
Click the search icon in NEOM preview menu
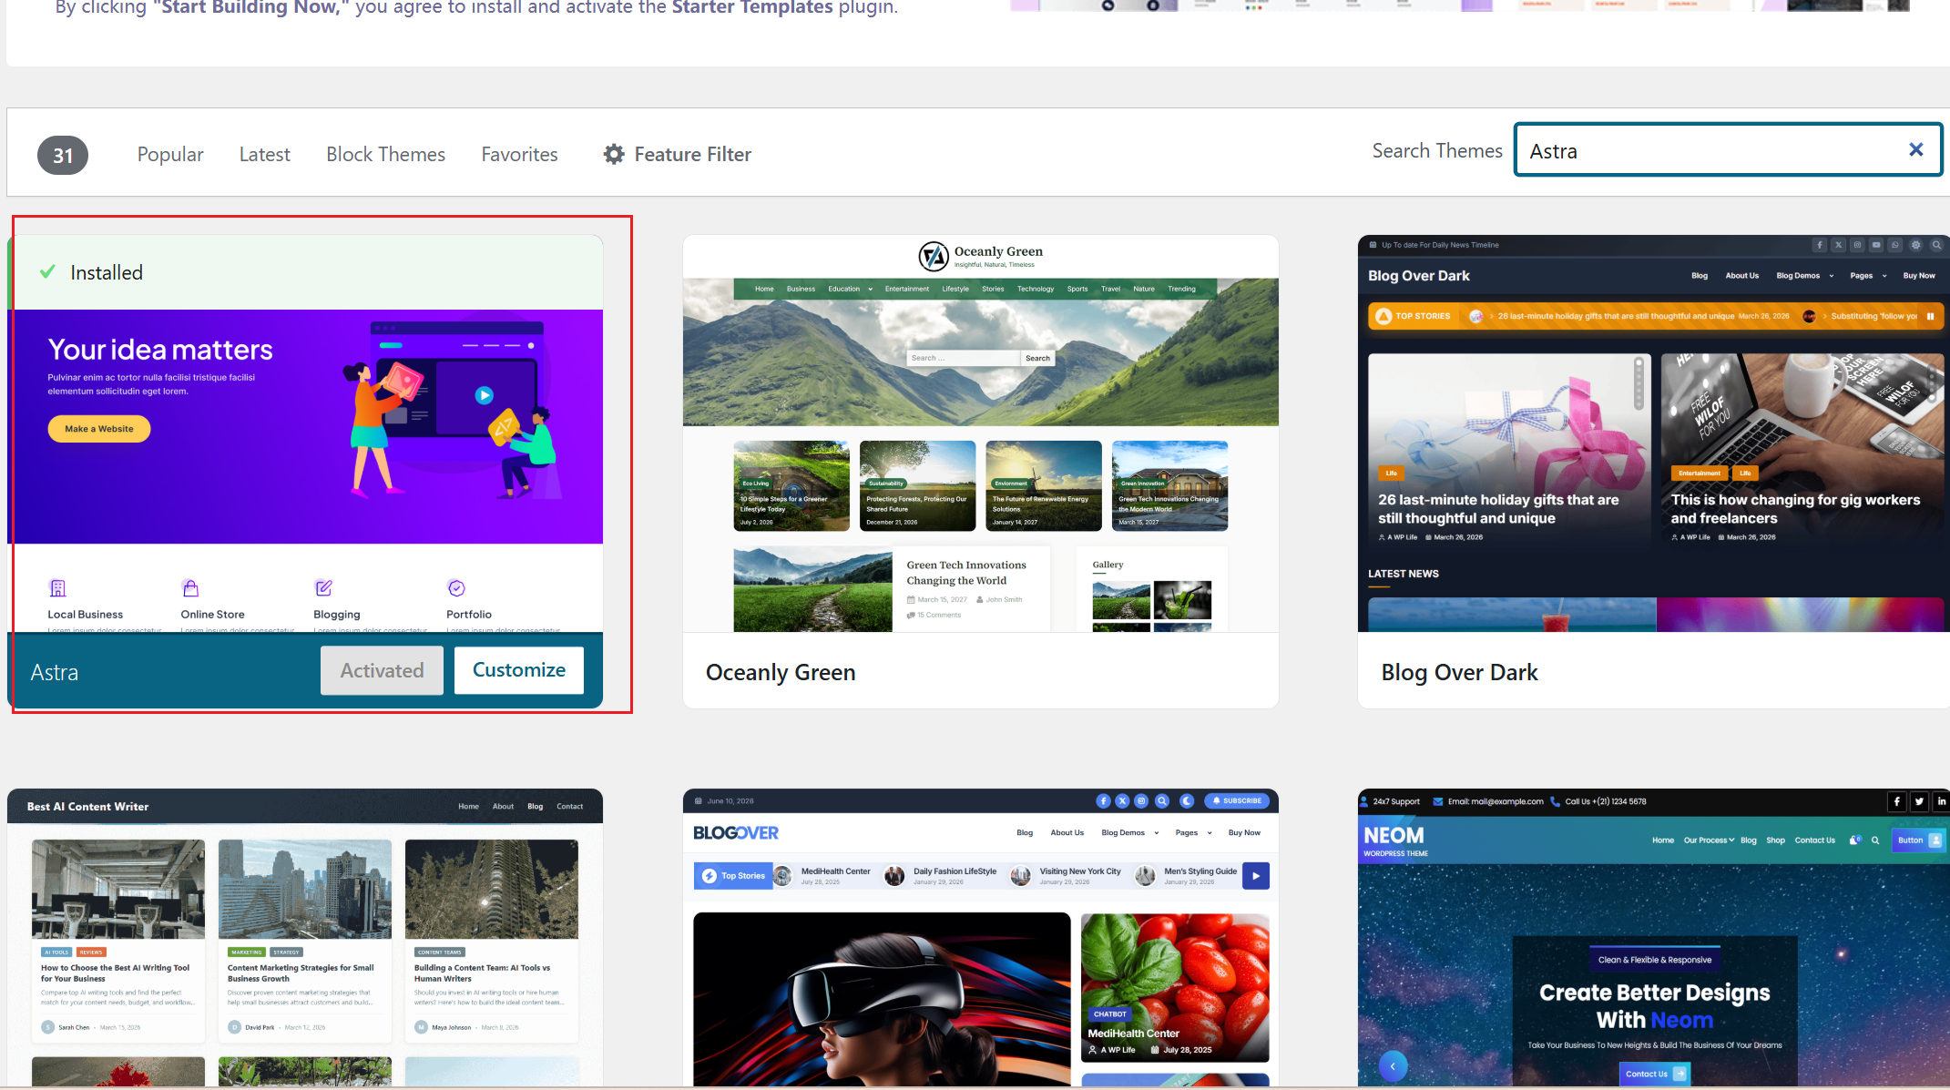click(1875, 840)
